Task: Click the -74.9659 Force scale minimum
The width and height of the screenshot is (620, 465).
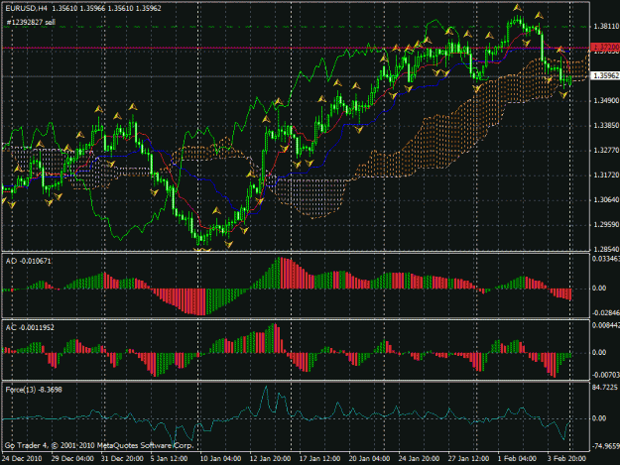Action: point(605,446)
